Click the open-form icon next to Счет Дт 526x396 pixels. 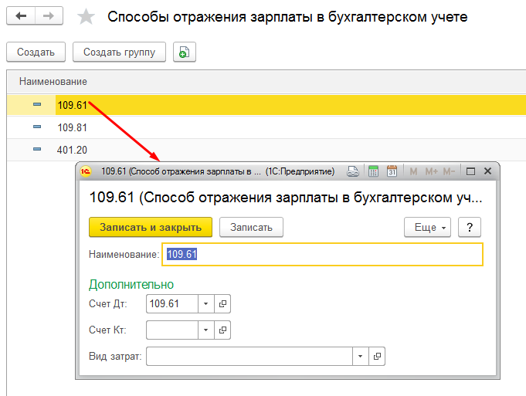click(223, 304)
